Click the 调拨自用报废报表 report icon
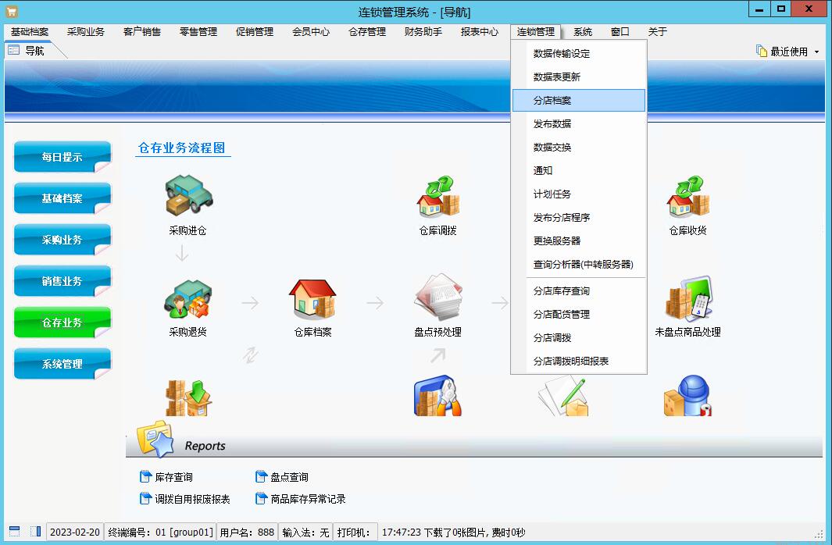 coord(145,498)
